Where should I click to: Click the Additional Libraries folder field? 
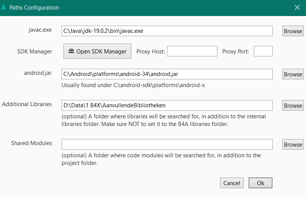[x=167, y=105]
